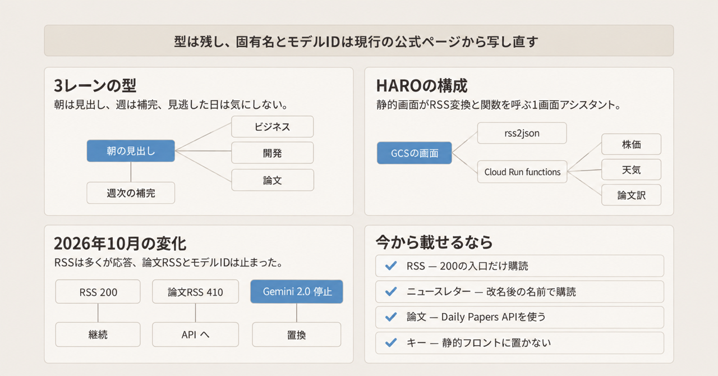Screen dimensions: 718x376
Task: Click the Gemini 2.0 停止 blue box
Action: [297, 292]
